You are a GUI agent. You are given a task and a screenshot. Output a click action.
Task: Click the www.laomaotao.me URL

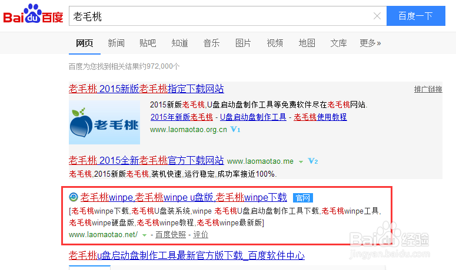[260, 161]
